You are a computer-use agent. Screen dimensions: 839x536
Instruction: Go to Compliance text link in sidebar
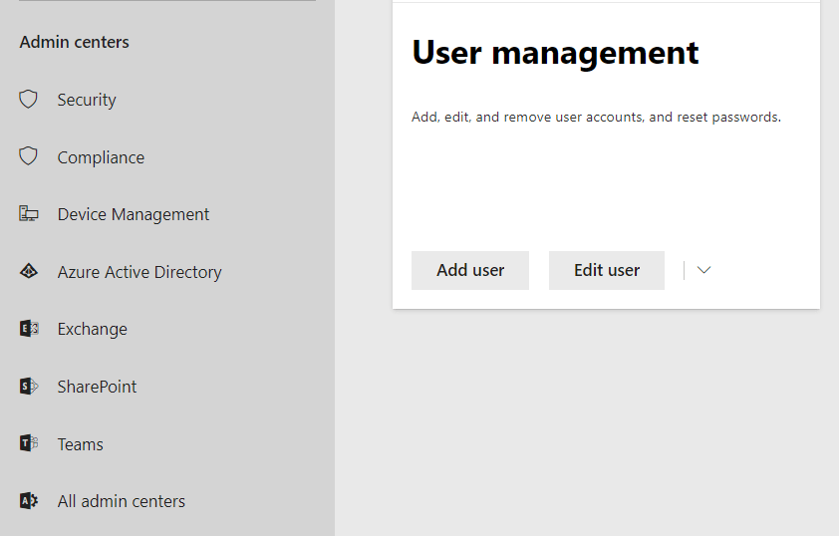101,157
